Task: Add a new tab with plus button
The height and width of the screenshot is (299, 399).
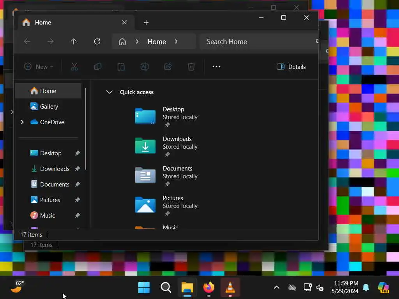Action: tap(146, 23)
